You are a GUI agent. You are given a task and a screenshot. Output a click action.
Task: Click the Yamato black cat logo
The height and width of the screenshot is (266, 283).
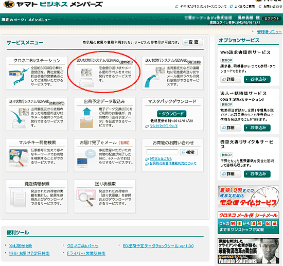(9, 4)
